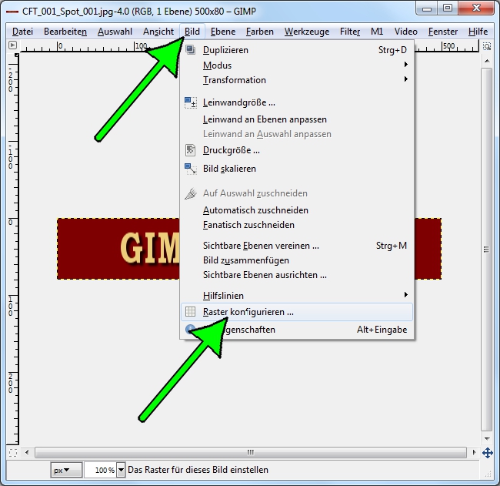
Task: Click the Leinwandgröße canvas size icon
Action: coord(191,102)
